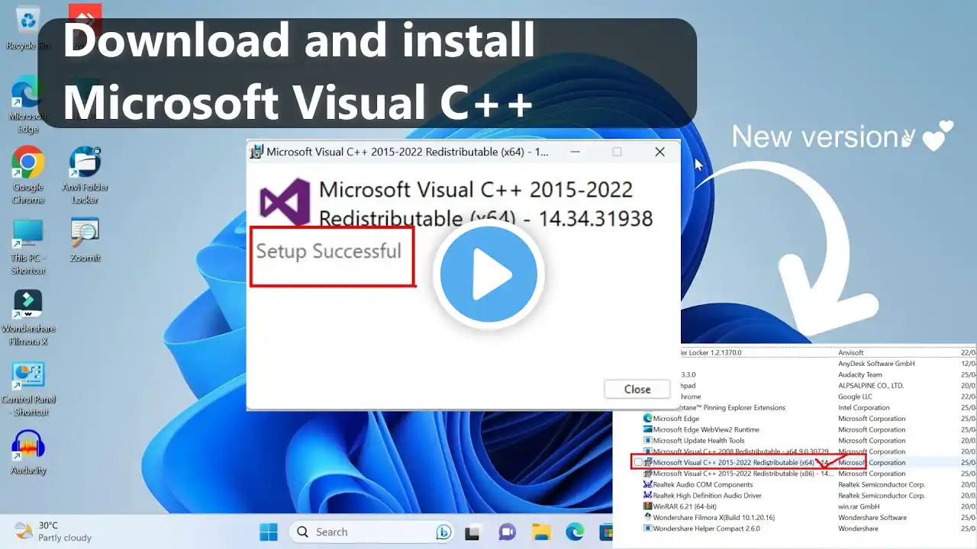Click the win.rar GmbH publisher cell
Viewport: 977px width, 549px height.
click(x=859, y=506)
